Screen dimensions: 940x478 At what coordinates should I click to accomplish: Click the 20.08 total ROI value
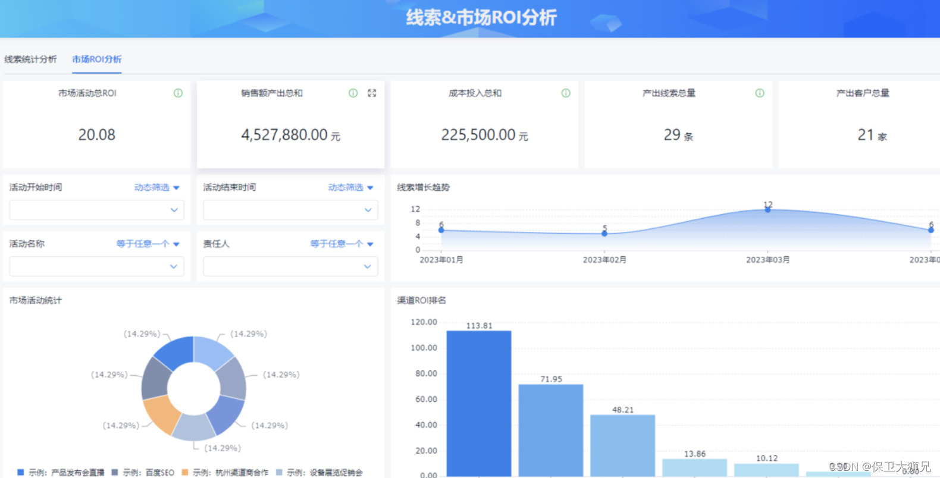click(96, 135)
